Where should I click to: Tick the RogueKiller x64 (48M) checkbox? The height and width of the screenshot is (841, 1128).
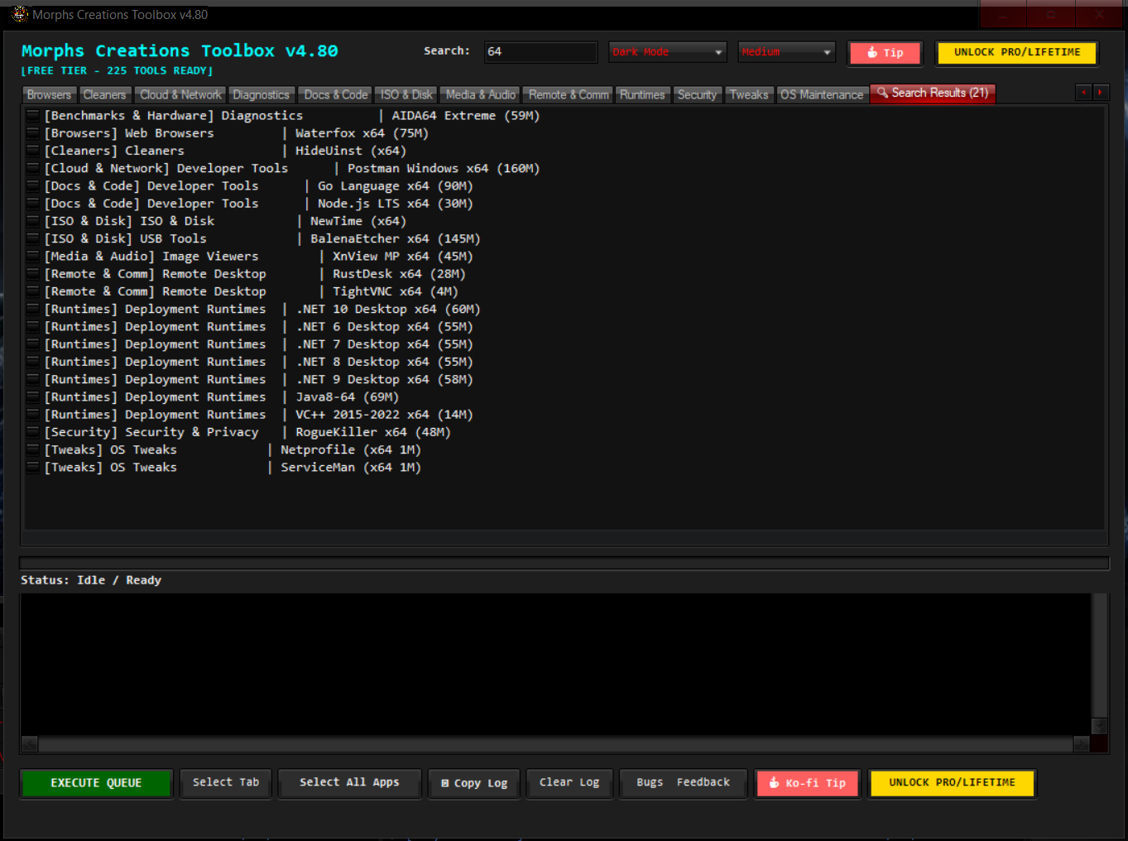click(33, 432)
